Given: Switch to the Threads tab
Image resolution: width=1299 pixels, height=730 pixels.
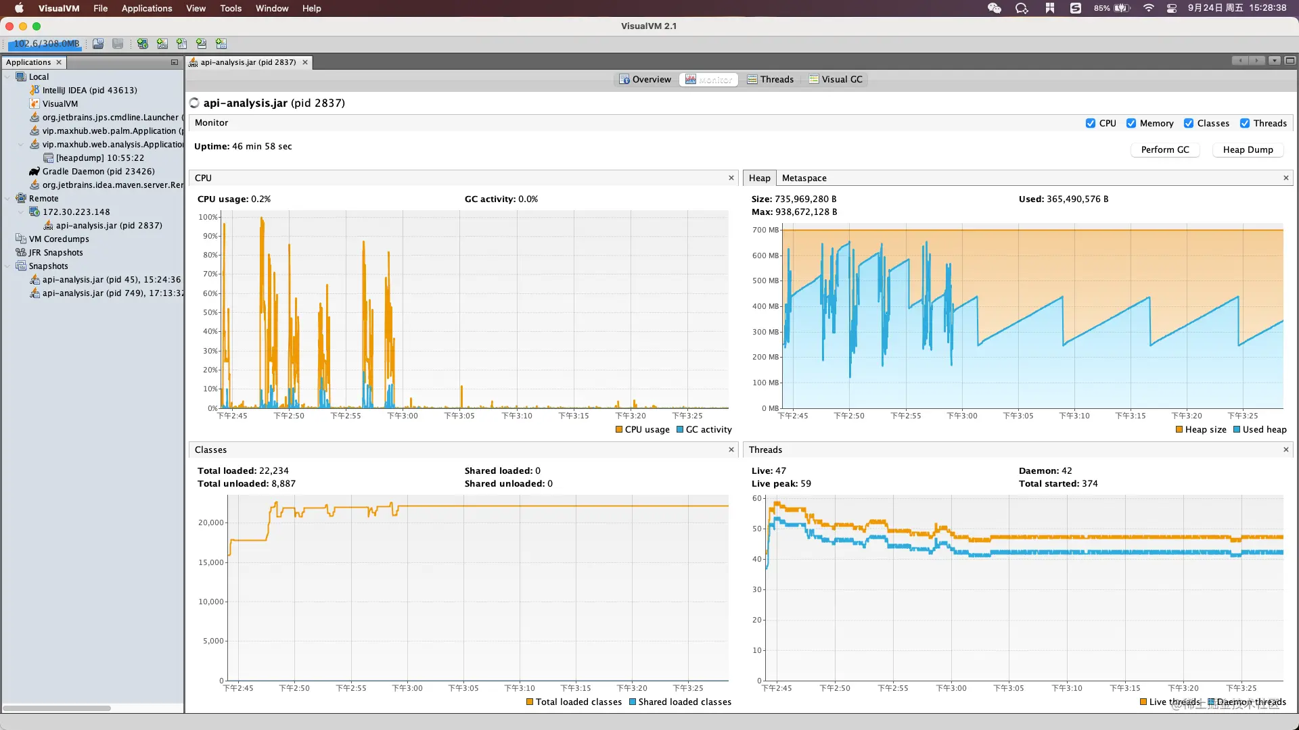Looking at the screenshot, I should coord(770,79).
